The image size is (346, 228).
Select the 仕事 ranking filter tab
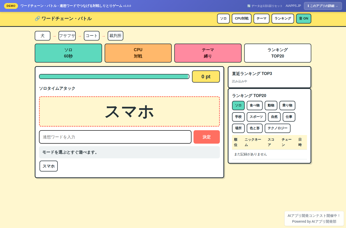coord(289,117)
